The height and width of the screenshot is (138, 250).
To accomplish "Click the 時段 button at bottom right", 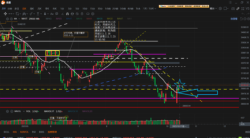I will tap(248, 132).
